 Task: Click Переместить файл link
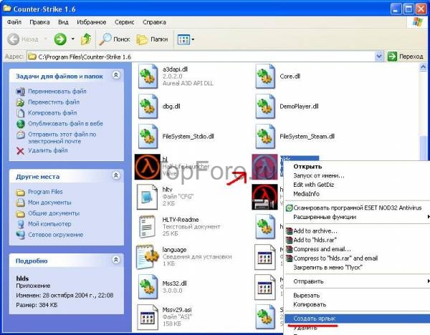[x=54, y=102]
